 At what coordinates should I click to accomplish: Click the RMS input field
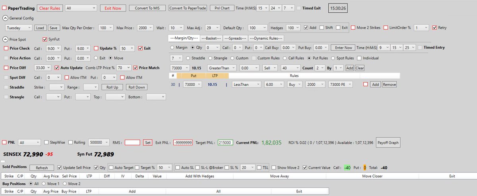pyautogui.click(x=132, y=142)
